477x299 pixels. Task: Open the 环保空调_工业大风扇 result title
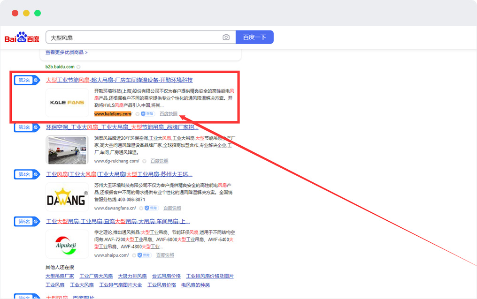pos(122,127)
